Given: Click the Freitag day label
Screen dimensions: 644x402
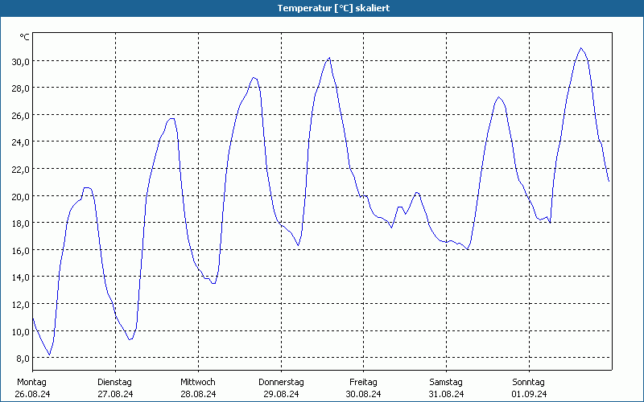Looking at the screenshot, I should tap(363, 383).
